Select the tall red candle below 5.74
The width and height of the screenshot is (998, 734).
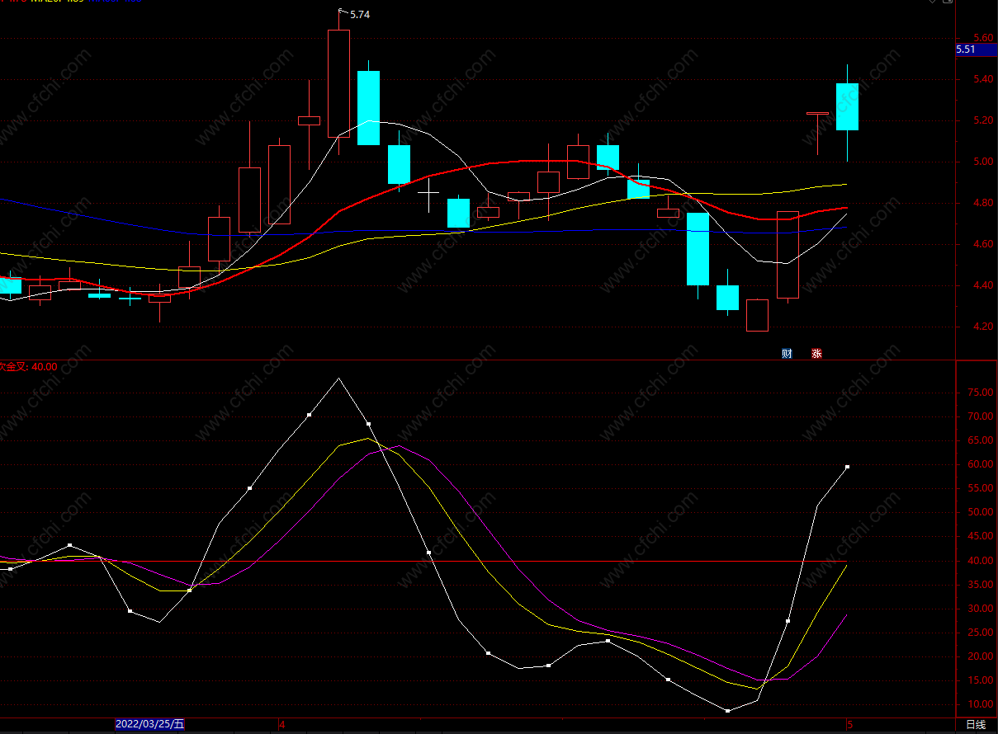click(x=338, y=83)
